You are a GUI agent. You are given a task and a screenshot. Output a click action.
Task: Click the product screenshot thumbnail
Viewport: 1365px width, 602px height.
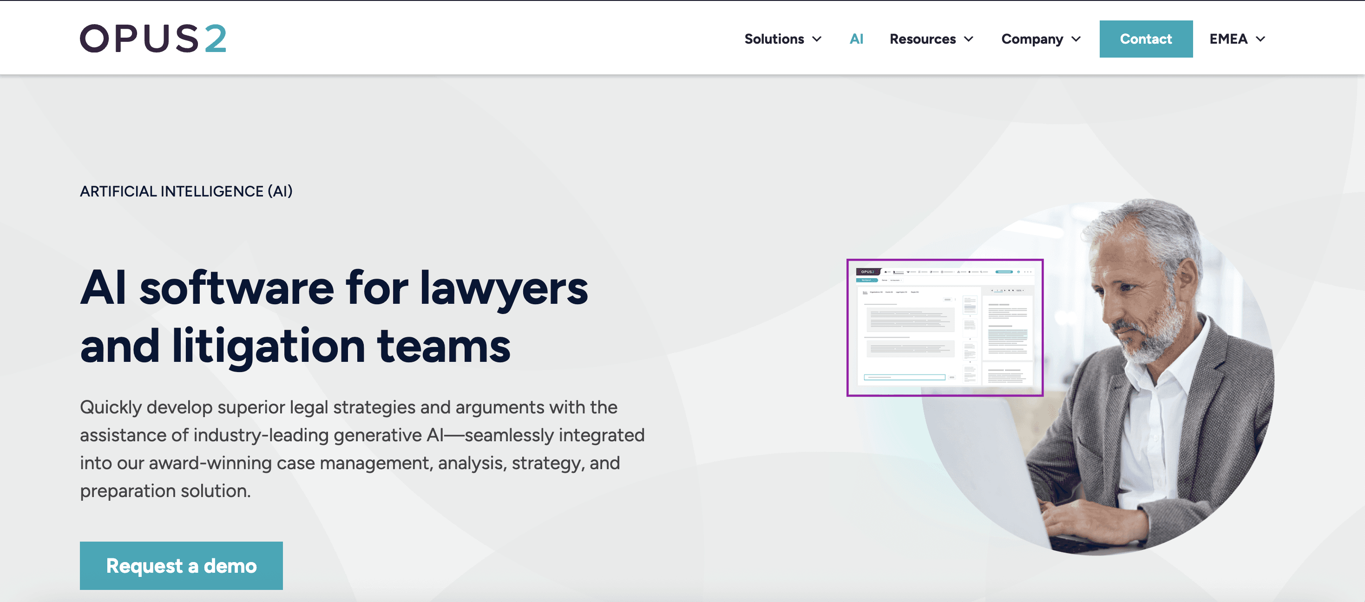[945, 327]
